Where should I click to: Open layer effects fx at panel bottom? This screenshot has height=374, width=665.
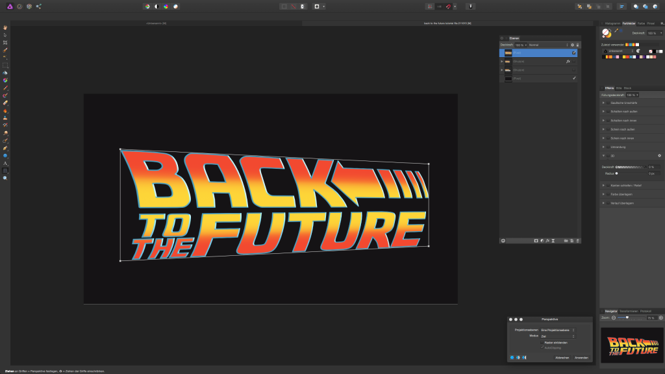click(x=547, y=241)
